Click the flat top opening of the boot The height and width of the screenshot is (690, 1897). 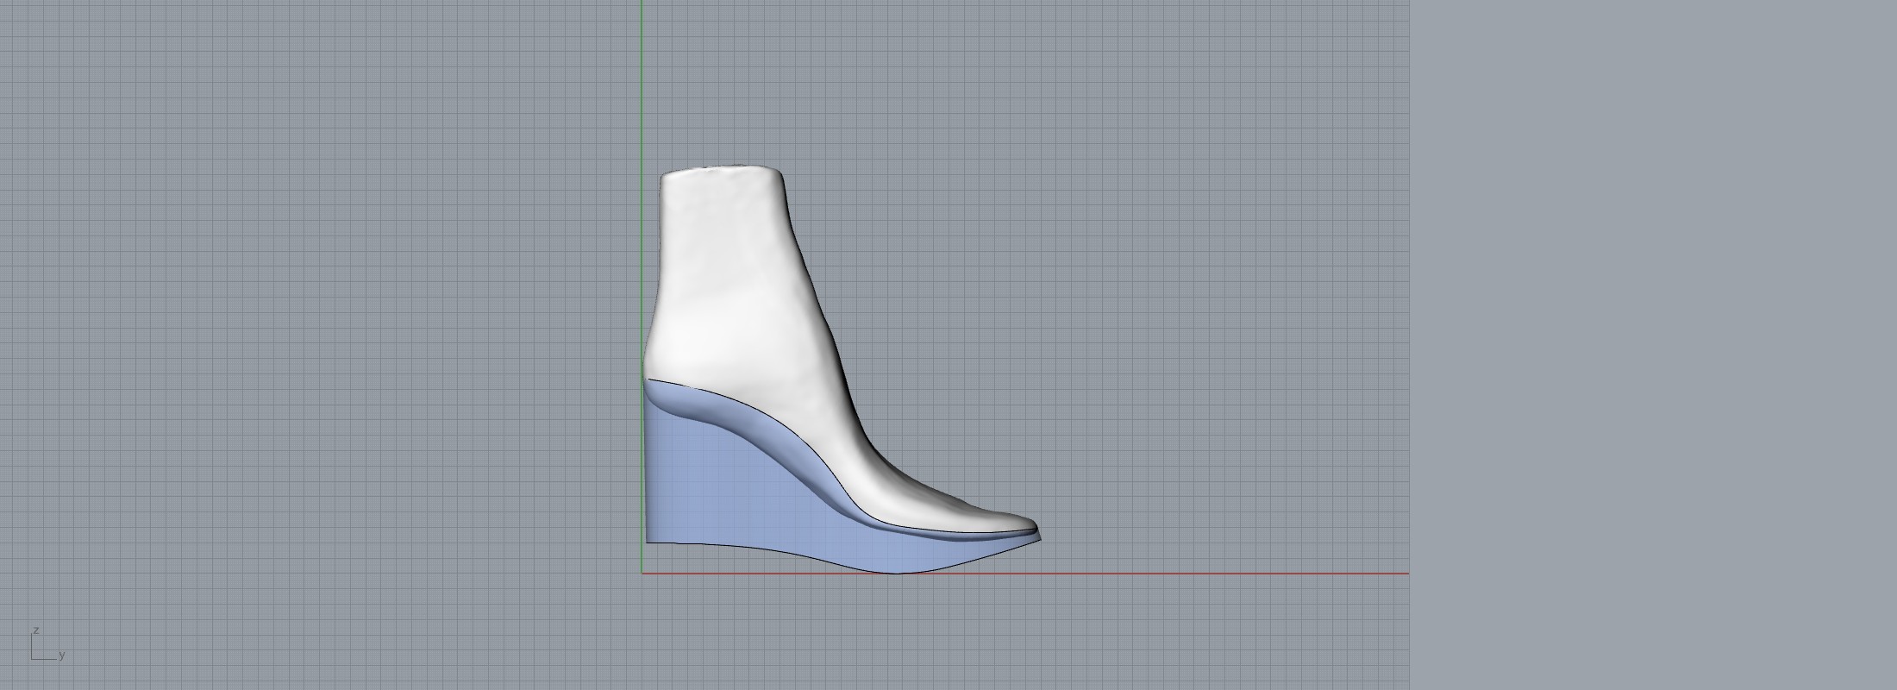click(x=723, y=167)
